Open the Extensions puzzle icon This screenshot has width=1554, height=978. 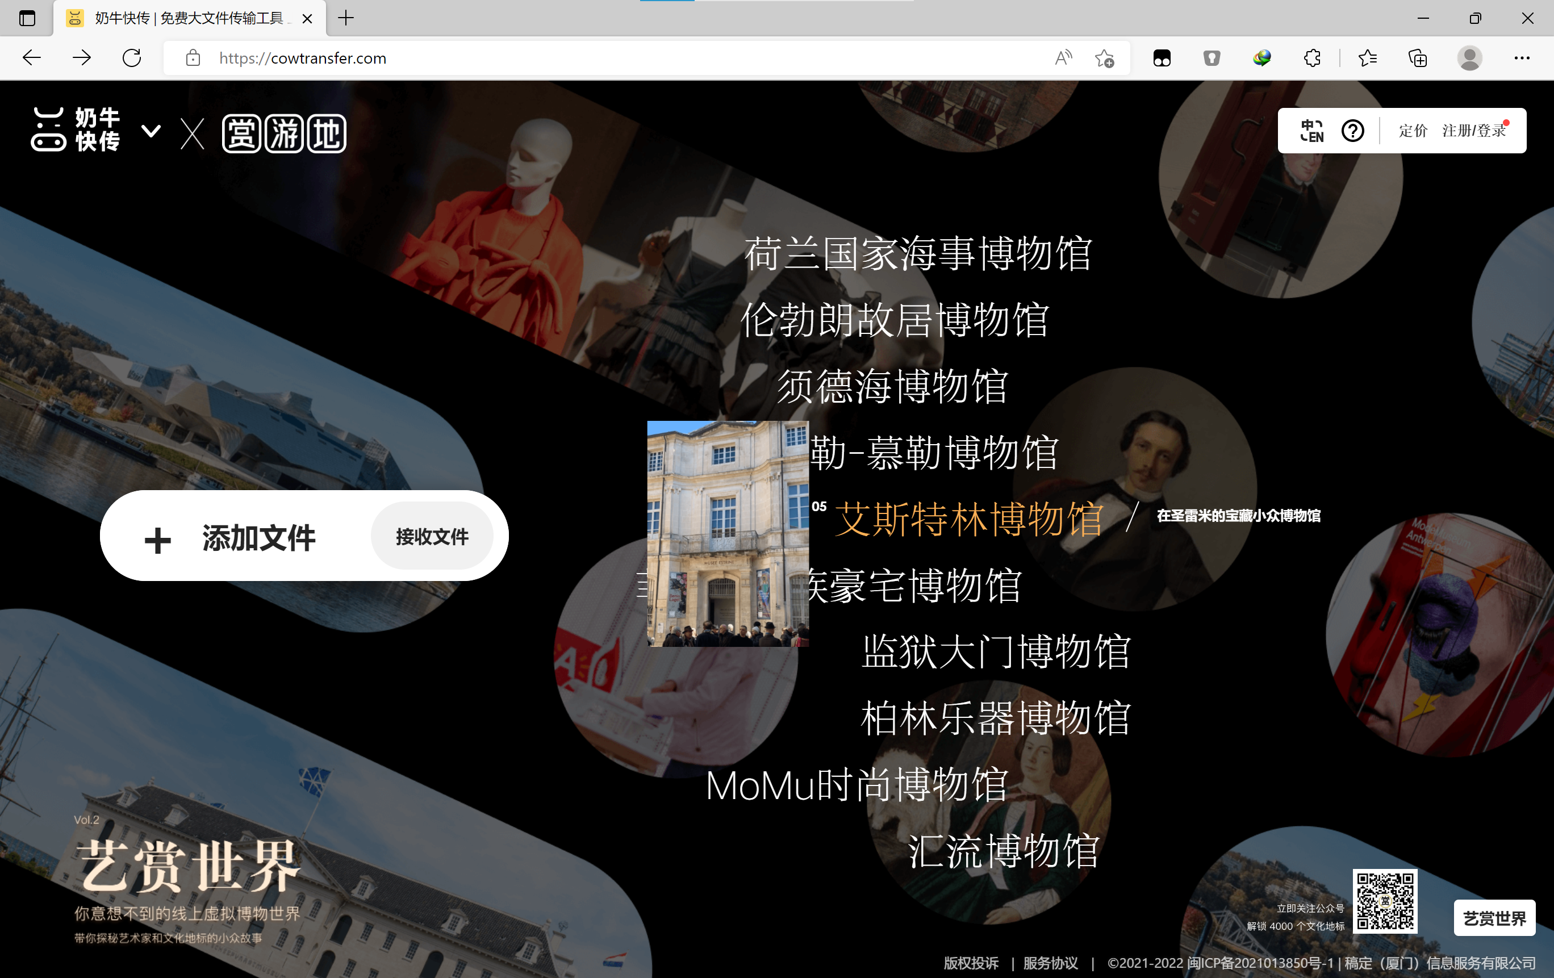click(x=1312, y=58)
